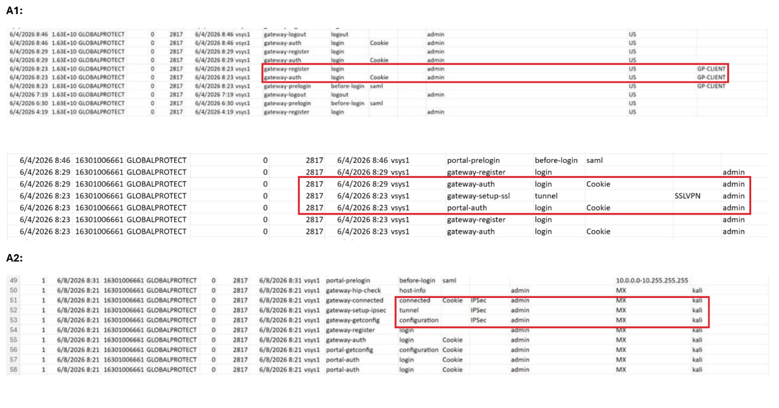This screenshot has width=779, height=408.
Task: Select row header 52
Action: [14, 310]
